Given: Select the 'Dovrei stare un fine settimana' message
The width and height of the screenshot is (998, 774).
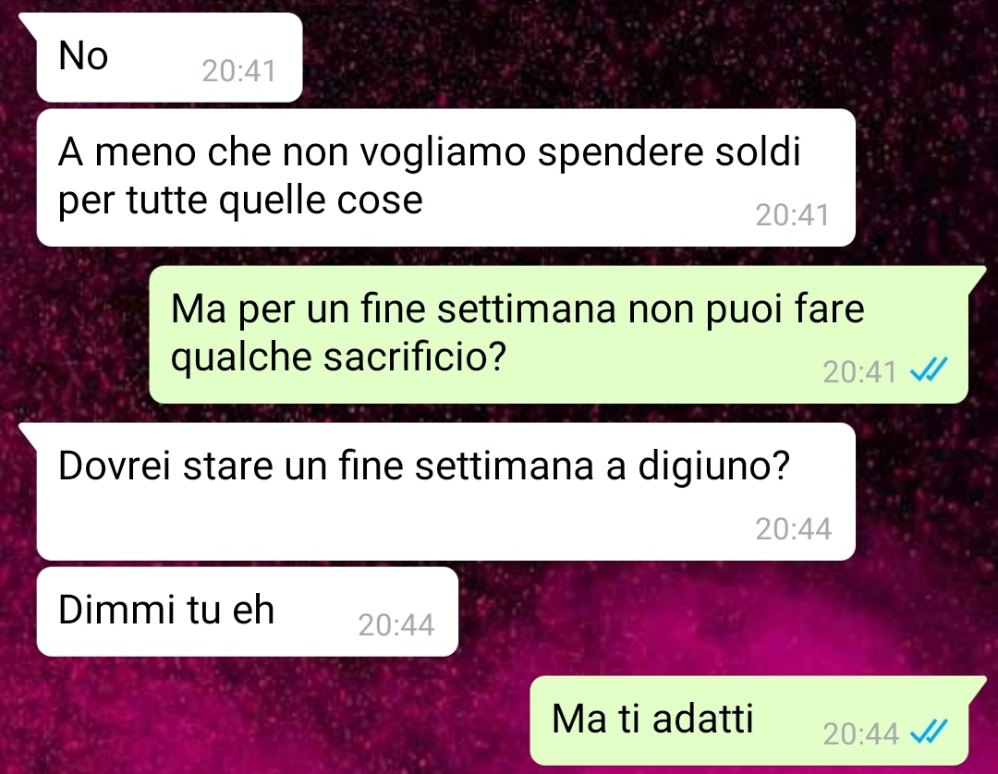Looking at the screenshot, I should [445, 491].
